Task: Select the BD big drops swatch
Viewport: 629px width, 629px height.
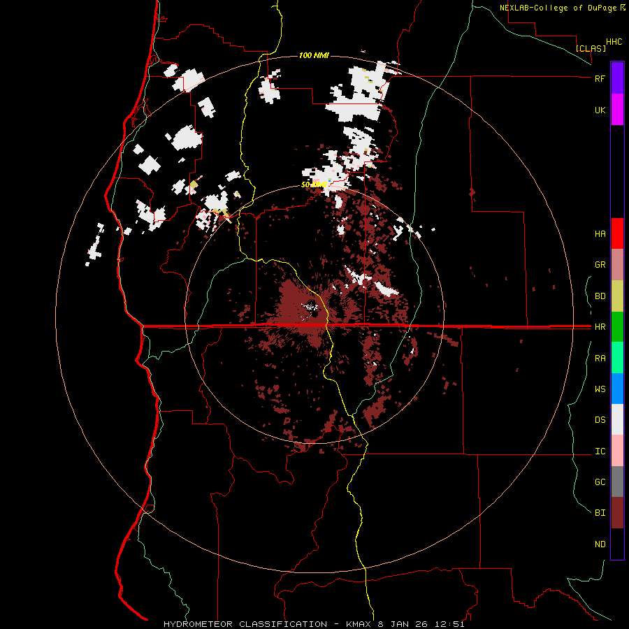Action: (x=617, y=296)
